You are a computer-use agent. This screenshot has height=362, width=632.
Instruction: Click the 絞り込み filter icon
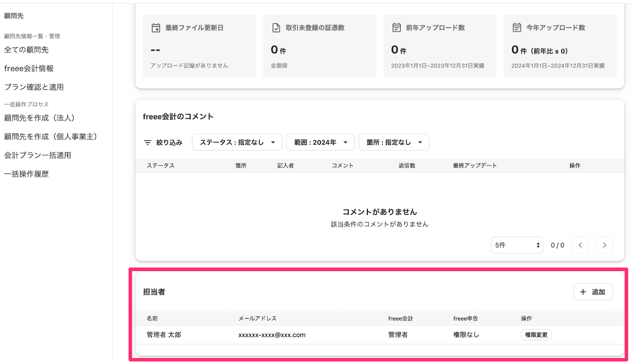147,142
